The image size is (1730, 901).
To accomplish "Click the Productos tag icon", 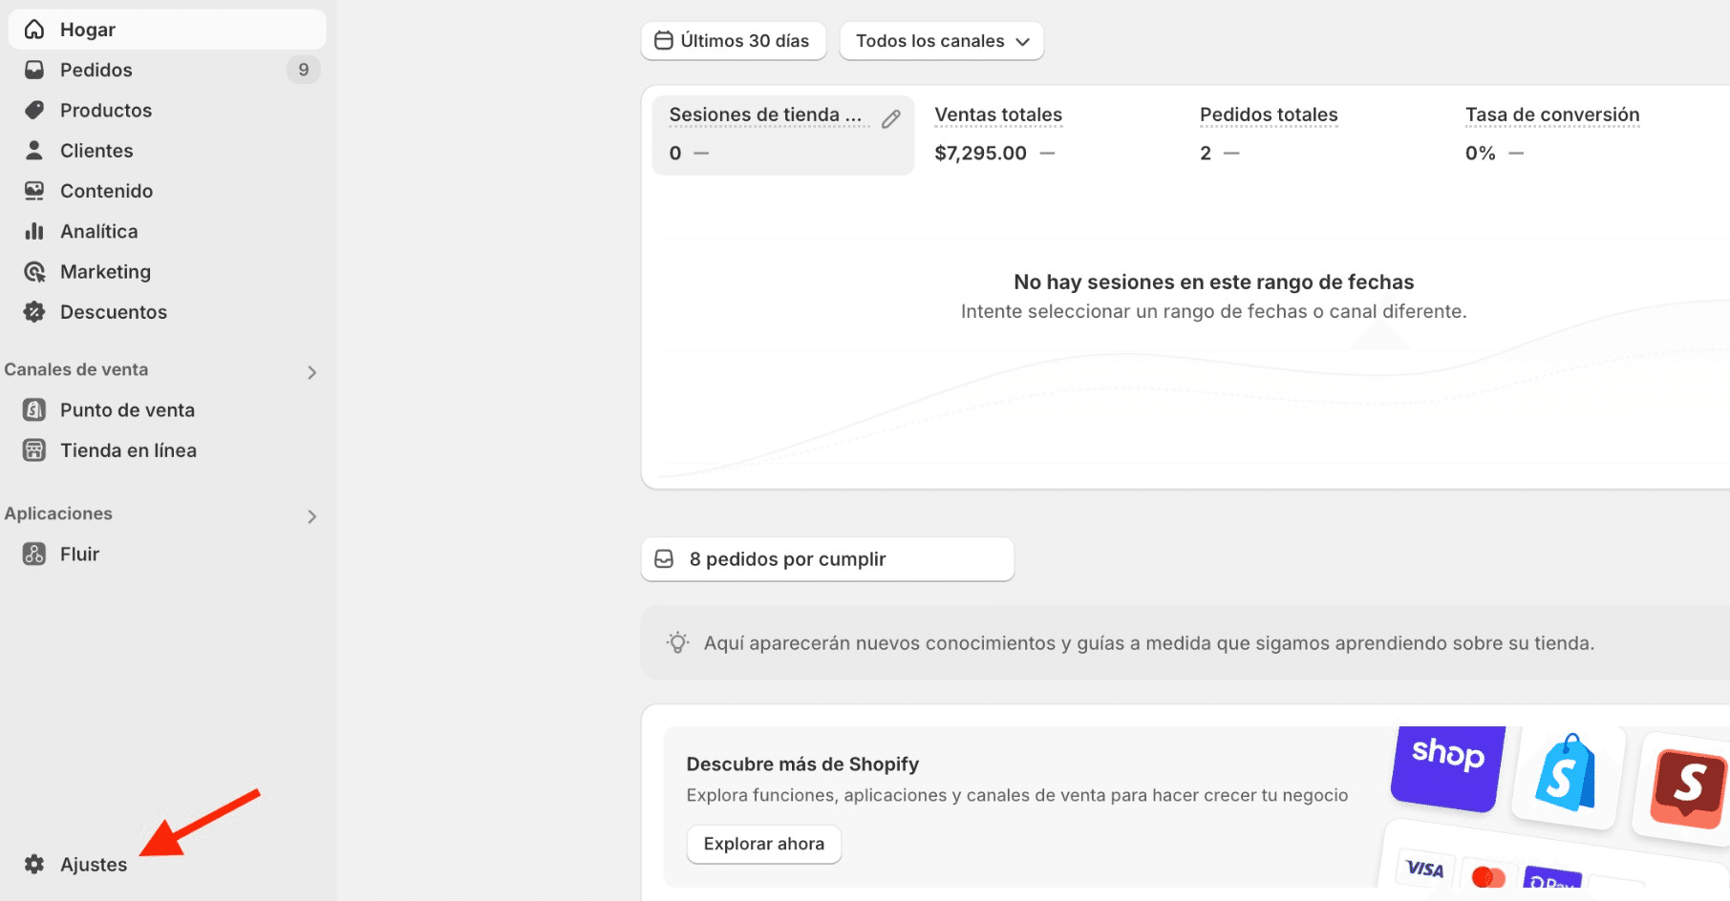I will click(34, 110).
